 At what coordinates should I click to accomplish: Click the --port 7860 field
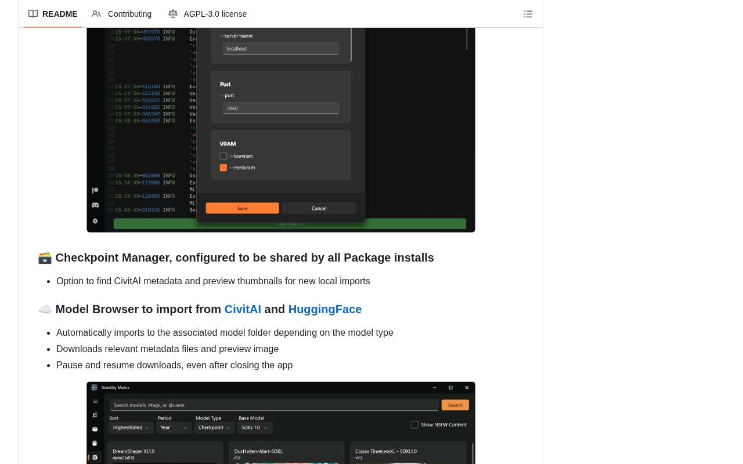coord(281,108)
